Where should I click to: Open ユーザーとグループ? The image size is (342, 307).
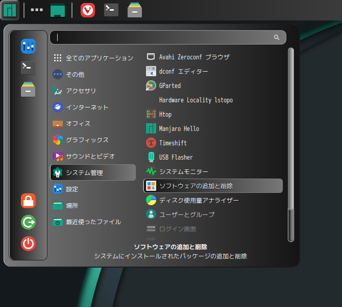click(x=213, y=214)
